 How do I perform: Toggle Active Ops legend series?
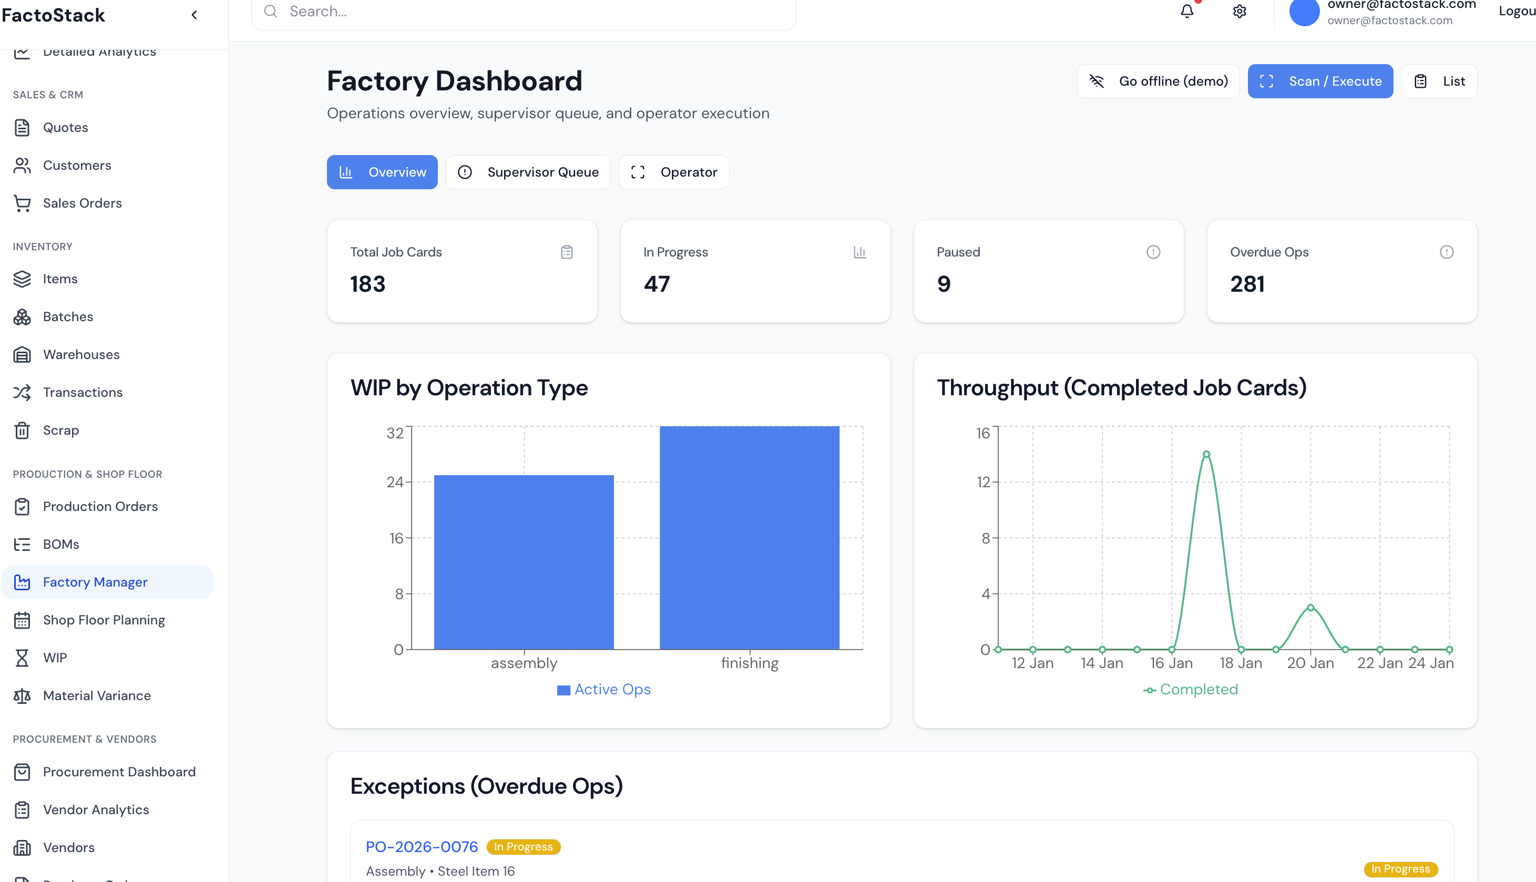[x=603, y=690]
